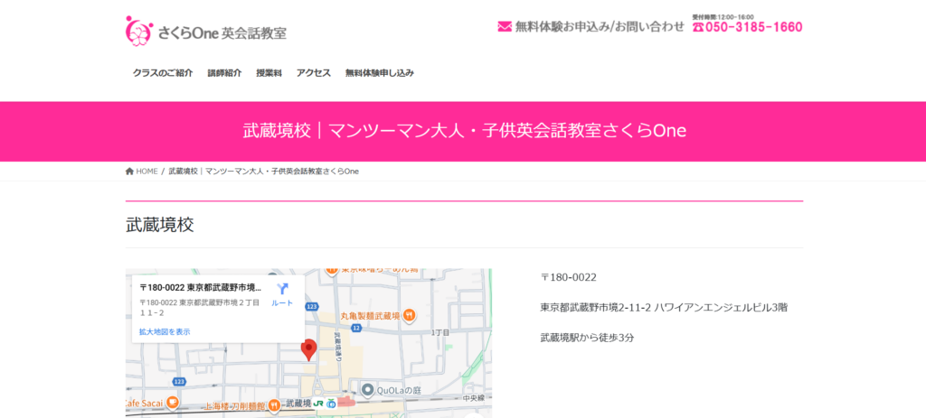
Task: Click the QuOLaの庭 map marker
Action: tap(367, 389)
